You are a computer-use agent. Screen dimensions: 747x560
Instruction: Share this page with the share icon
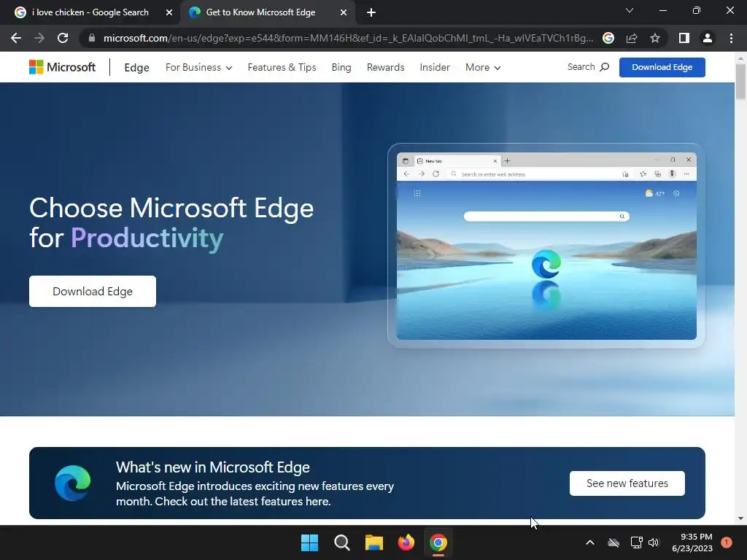632,38
